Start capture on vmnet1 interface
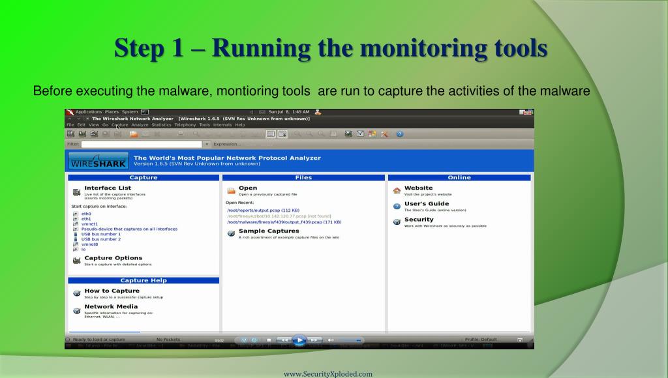Image resolution: width=668 pixels, height=378 pixels. (89, 224)
